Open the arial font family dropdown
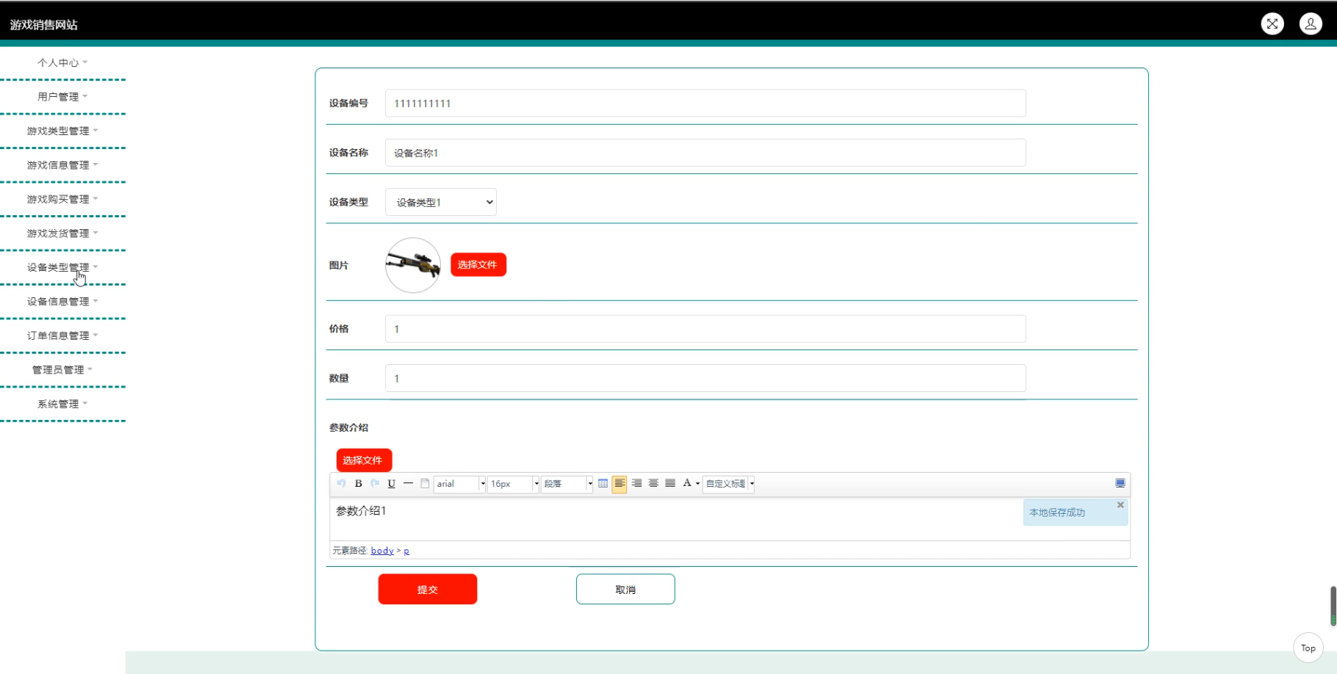This screenshot has height=674, width=1337. [459, 484]
